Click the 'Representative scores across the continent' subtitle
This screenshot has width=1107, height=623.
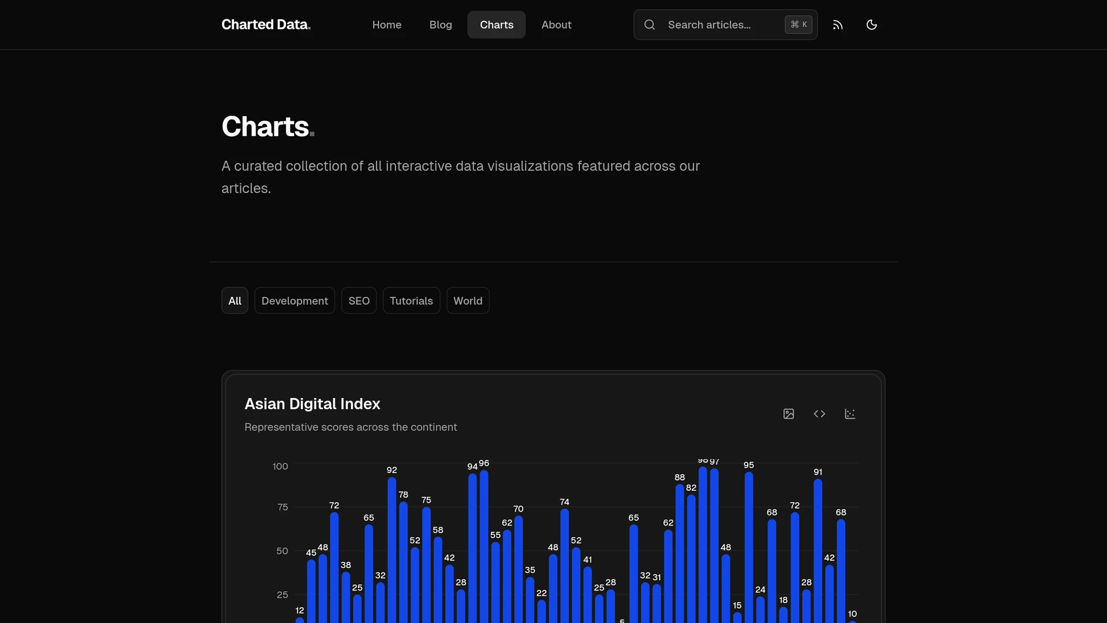(x=351, y=427)
